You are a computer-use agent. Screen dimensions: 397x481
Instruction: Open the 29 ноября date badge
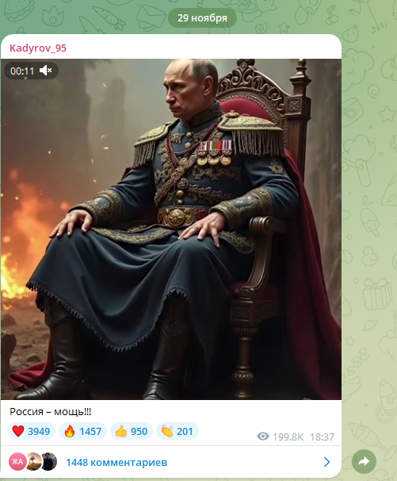point(202,17)
